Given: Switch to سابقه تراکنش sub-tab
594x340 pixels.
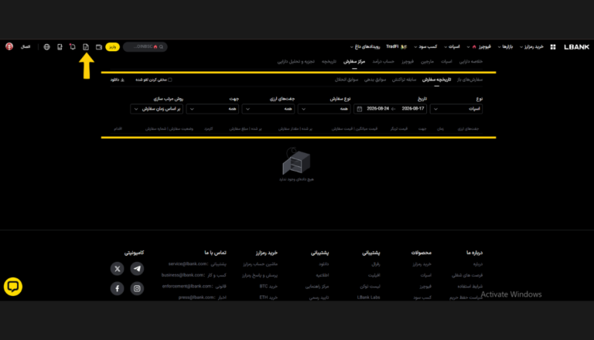Looking at the screenshot, I should click(404, 80).
